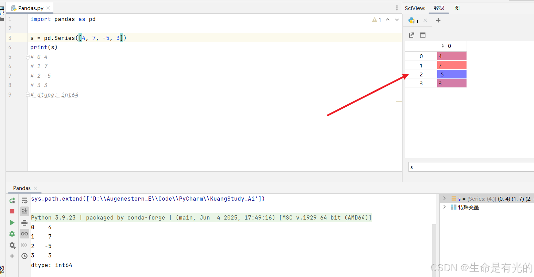Select cell with value 4

tap(452, 56)
